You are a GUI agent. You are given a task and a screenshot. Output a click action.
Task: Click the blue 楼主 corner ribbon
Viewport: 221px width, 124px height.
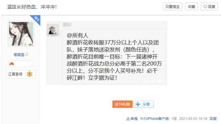tap(36, 19)
